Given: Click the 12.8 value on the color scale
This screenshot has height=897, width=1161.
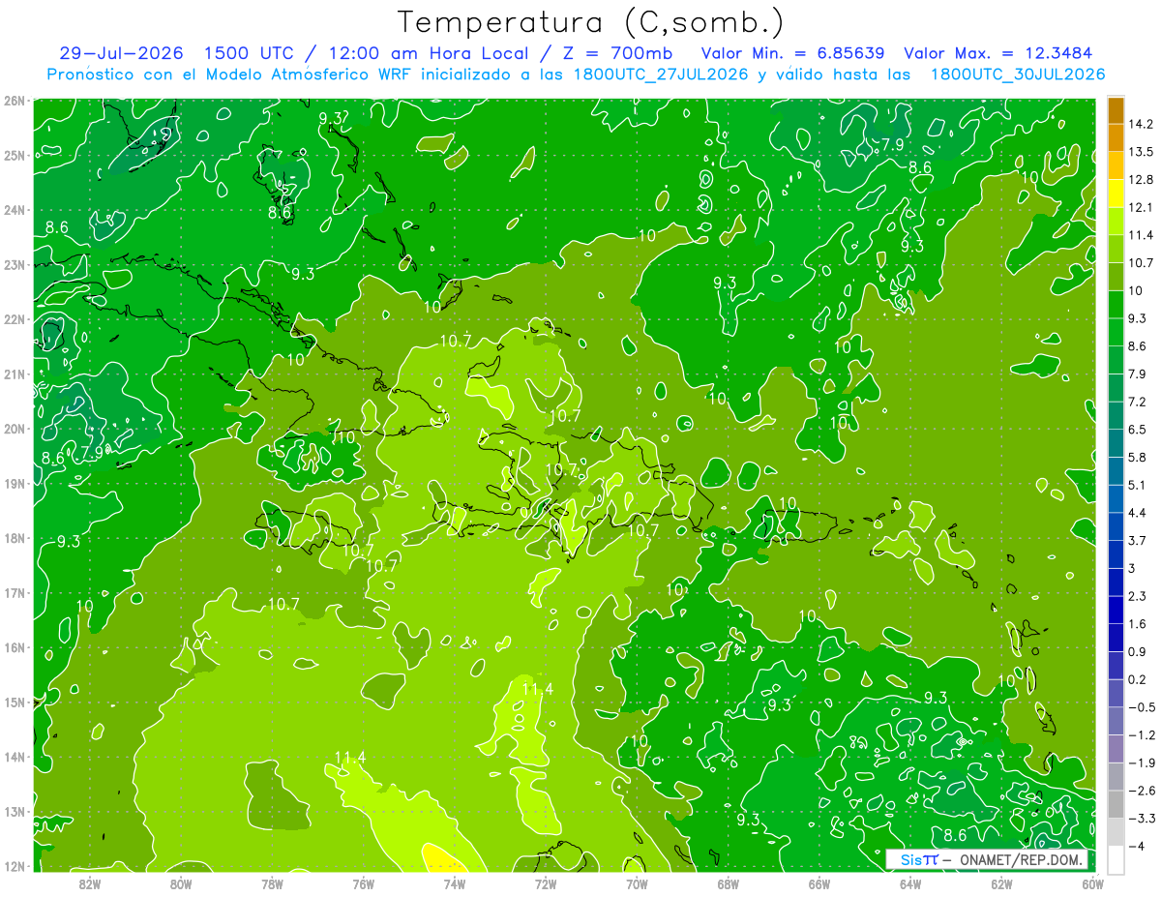Looking at the screenshot, I should [1142, 179].
